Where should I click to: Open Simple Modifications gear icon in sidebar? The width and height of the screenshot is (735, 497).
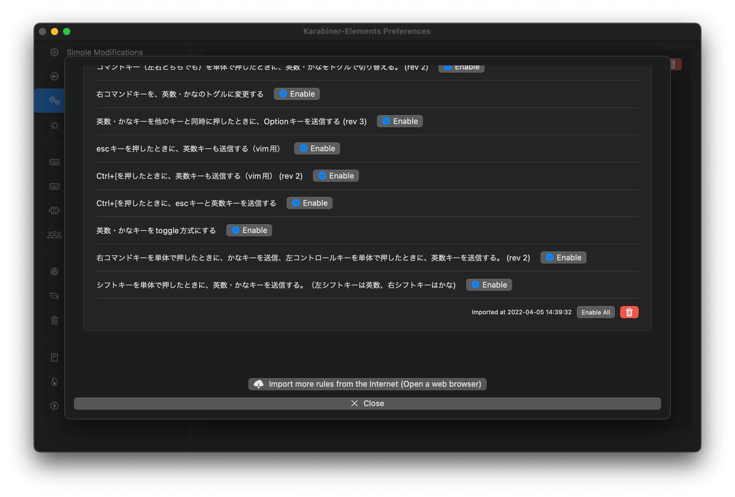coord(55,52)
